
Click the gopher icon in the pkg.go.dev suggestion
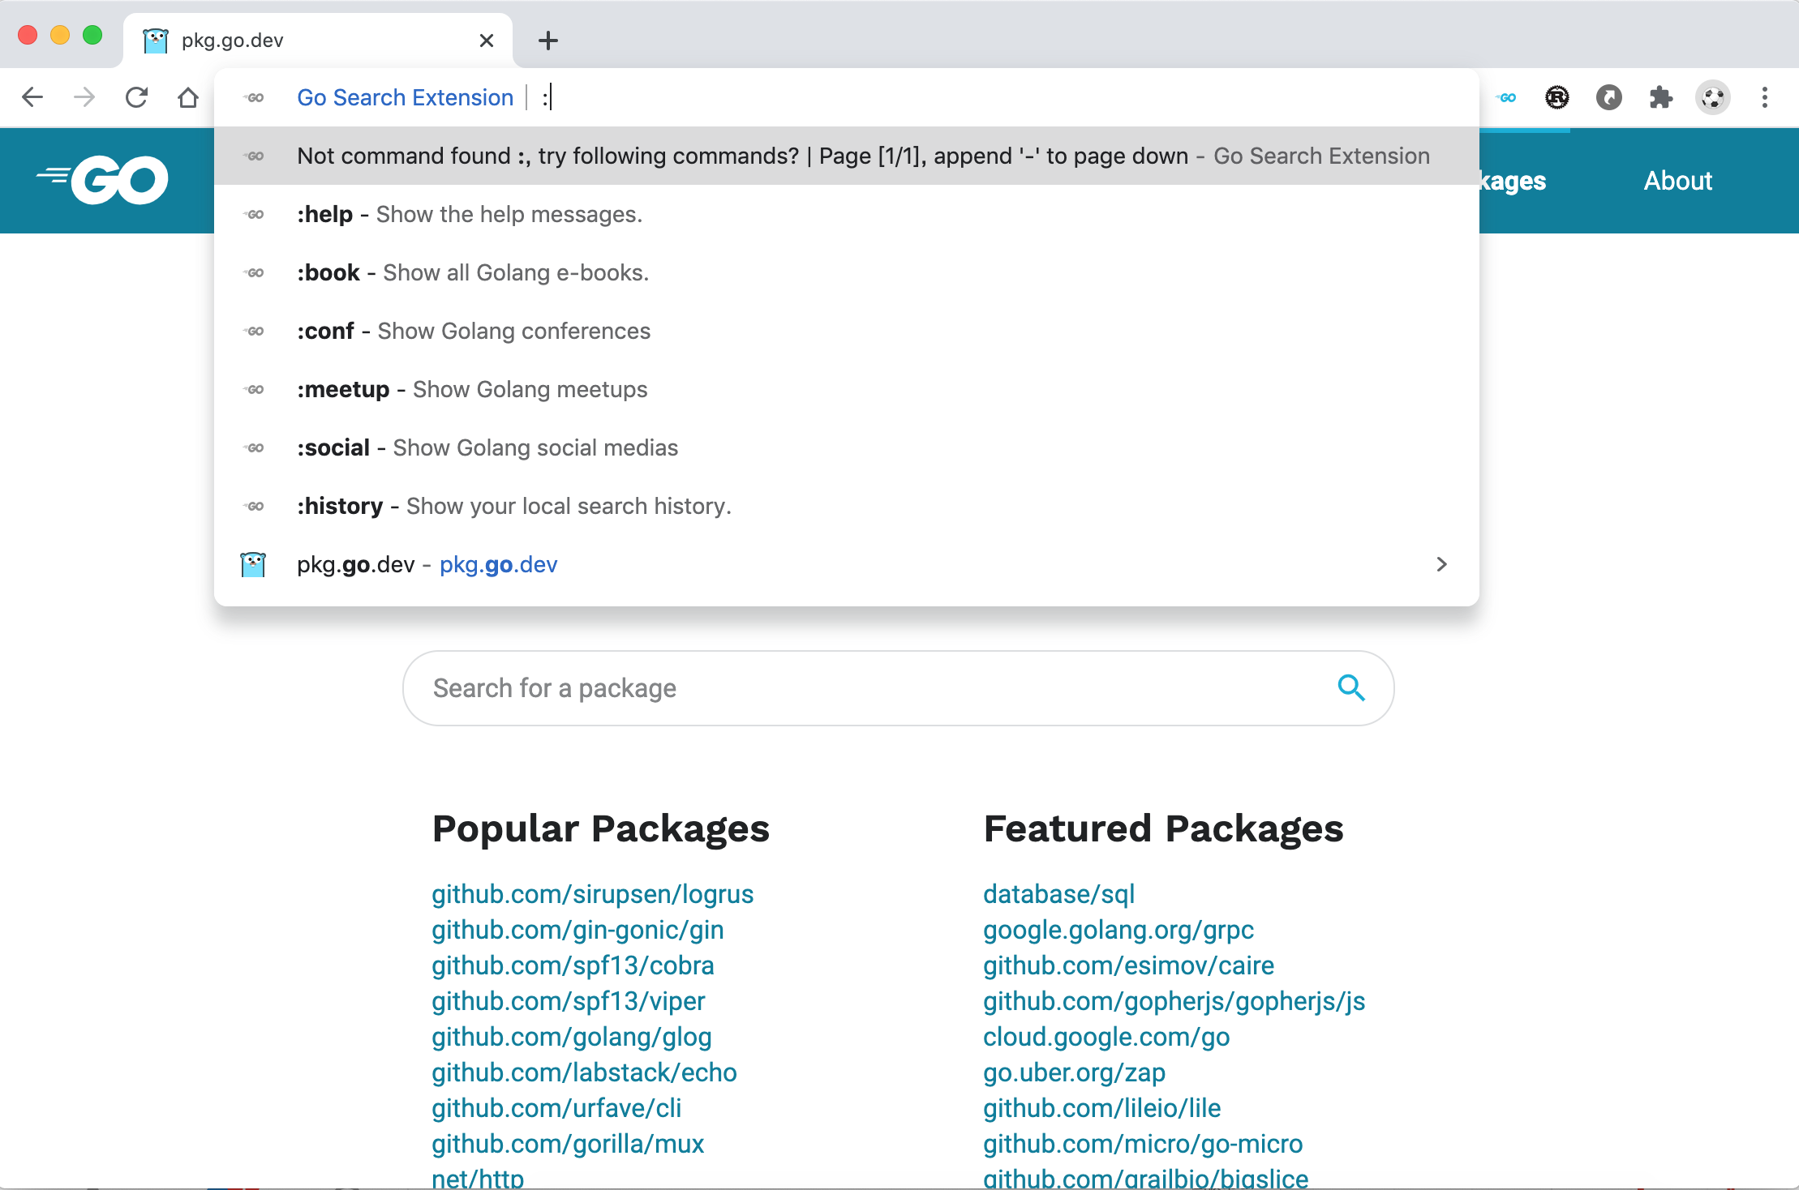pyautogui.click(x=253, y=564)
